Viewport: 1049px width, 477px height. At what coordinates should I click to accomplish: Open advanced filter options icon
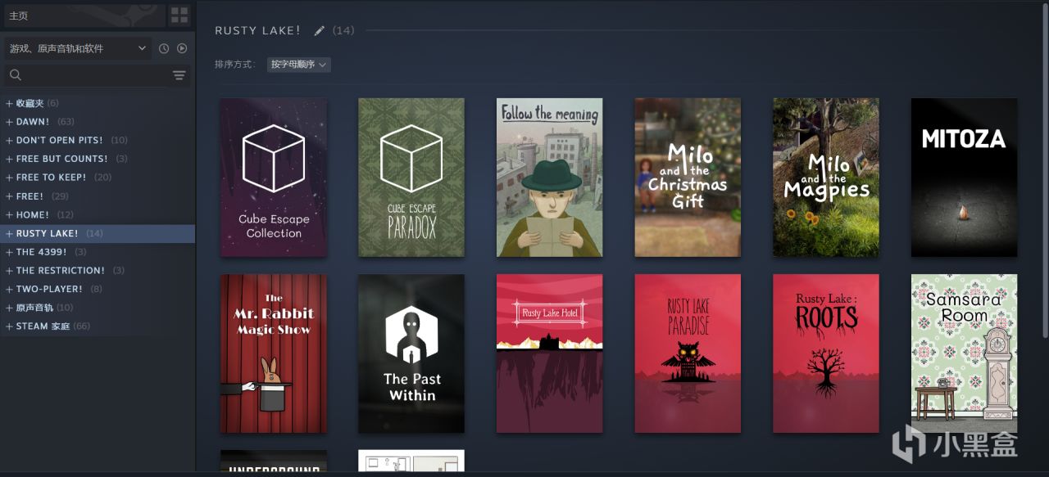coord(179,75)
